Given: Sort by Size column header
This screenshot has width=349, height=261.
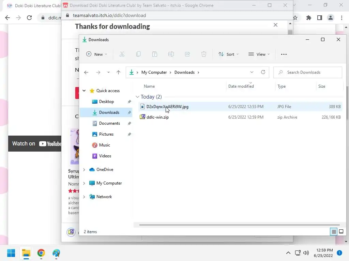Looking at the screenshot, I should click(x=322, y=86).
